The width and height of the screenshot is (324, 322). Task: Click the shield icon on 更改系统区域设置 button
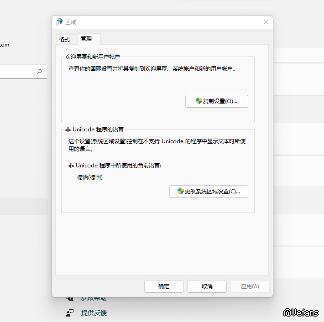point(180,191)
